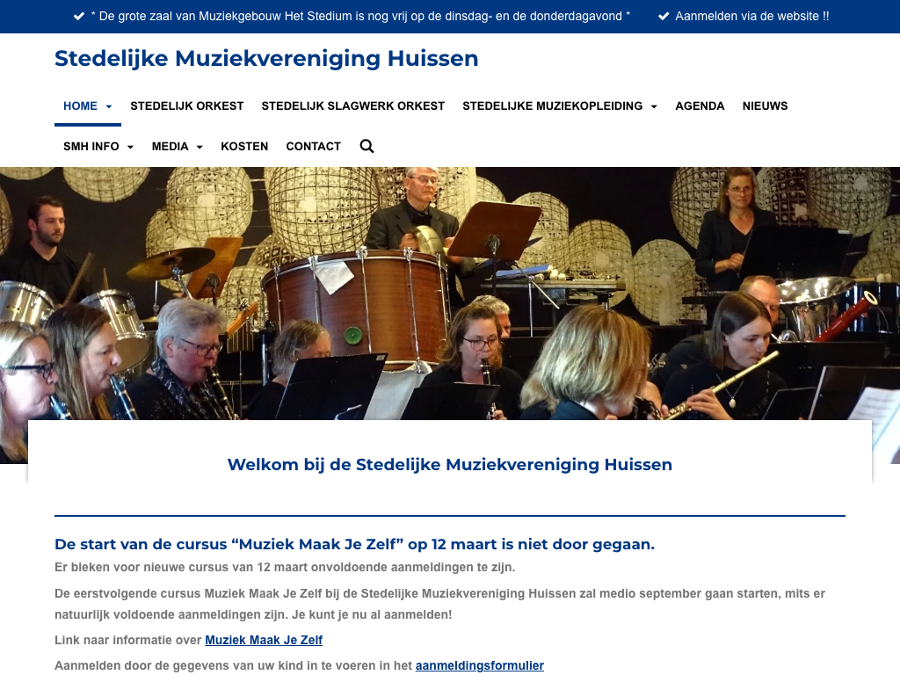Go to the Agenda page
This screenshot has height=675, width=900.
click(x=700, y=106)
